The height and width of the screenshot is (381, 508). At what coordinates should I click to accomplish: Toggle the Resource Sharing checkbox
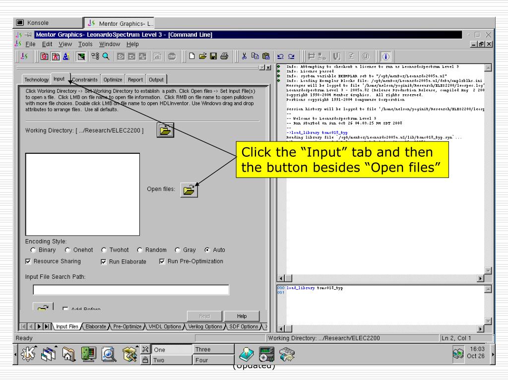(28, 261)
